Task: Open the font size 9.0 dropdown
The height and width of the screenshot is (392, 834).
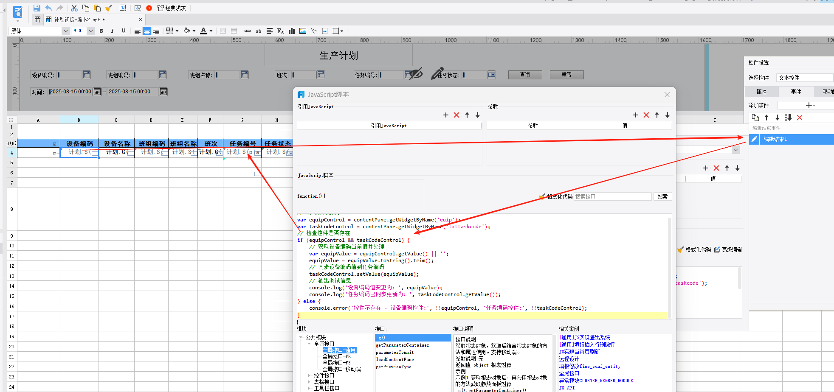Action: [x=90, y=31]
